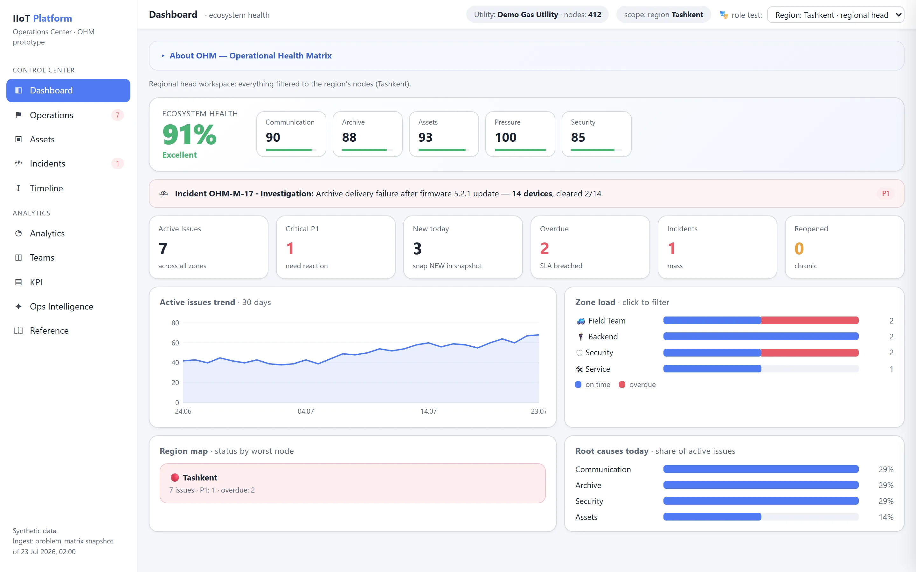Open the Assets page
The width and height of the screenshot is (916, 572).
(68, 139)
